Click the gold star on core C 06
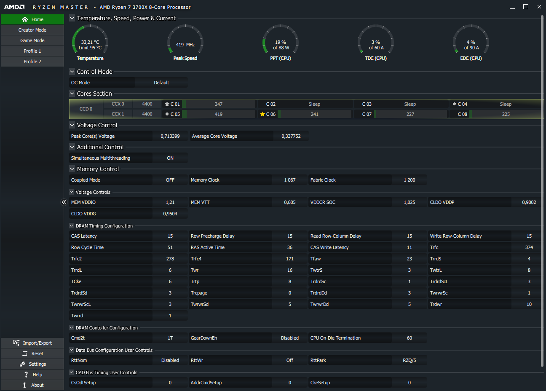Viewport: 546px width, 391px height. point(262,114)
